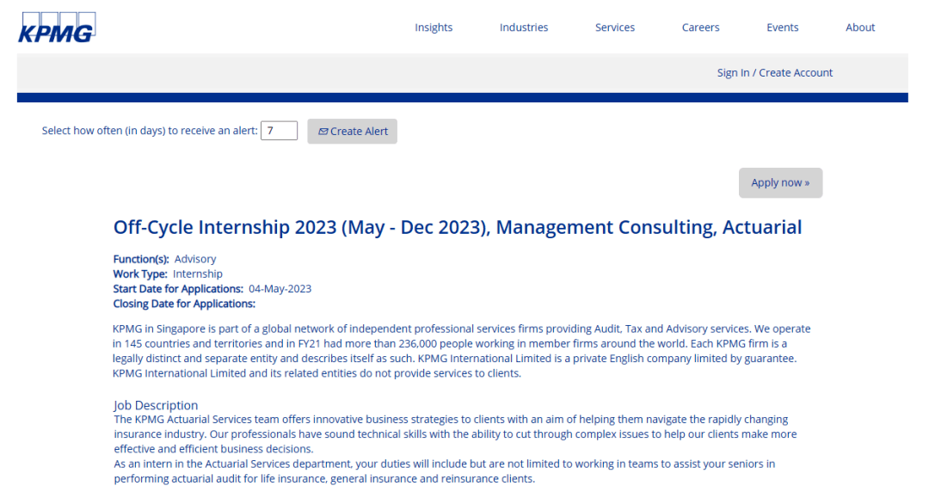The width and height of the screenshot is (929, 498).
Task: Open the Insights menu
Action: pos(434,28)
